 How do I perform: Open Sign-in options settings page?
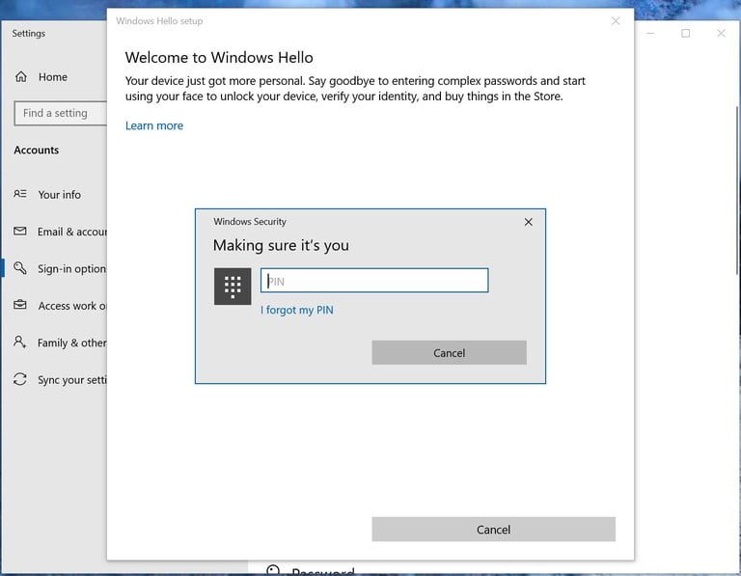[x=71, y=269]
